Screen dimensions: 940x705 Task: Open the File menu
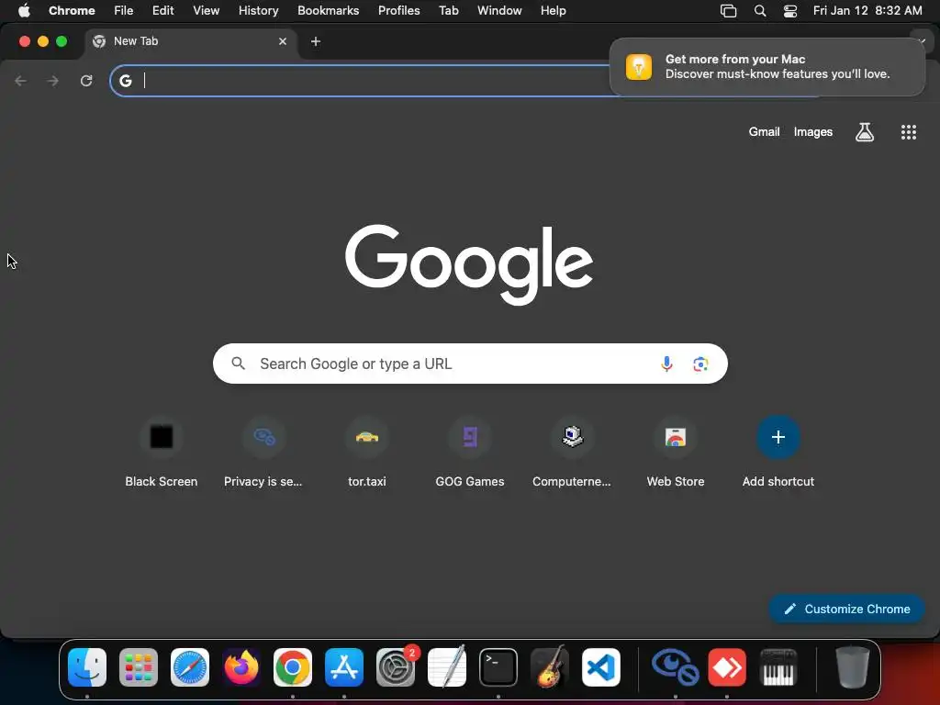click(124, 10)
